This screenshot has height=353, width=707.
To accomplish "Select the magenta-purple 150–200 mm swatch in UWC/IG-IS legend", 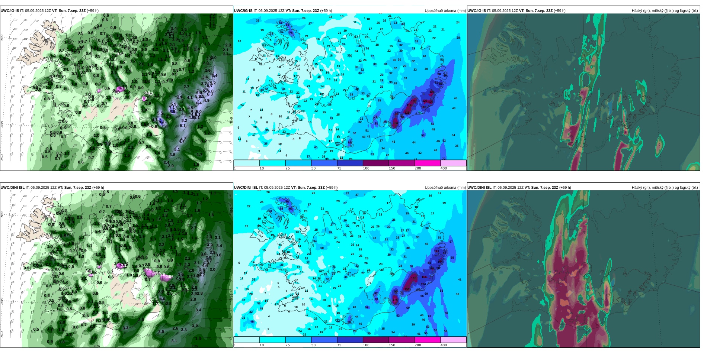I will coord(402,163).
